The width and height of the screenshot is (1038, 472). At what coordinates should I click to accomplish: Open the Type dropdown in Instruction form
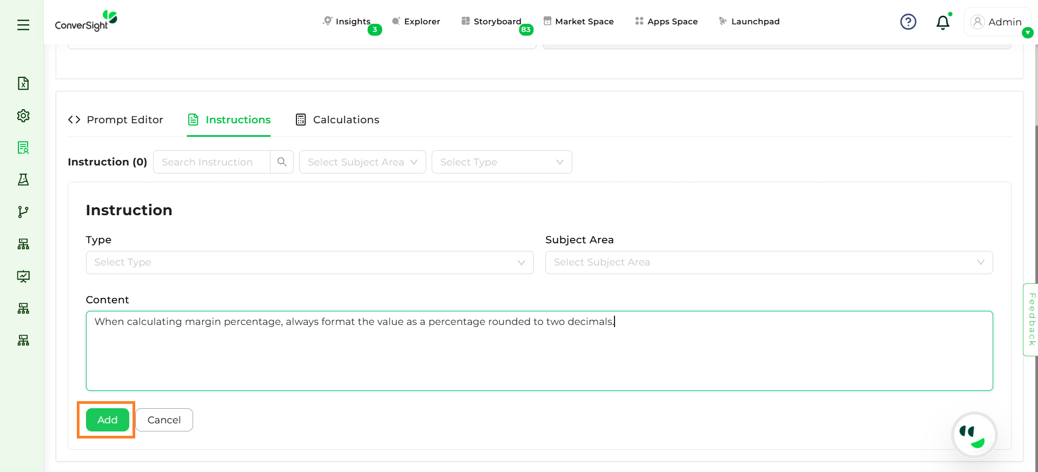tap(309, 262)
